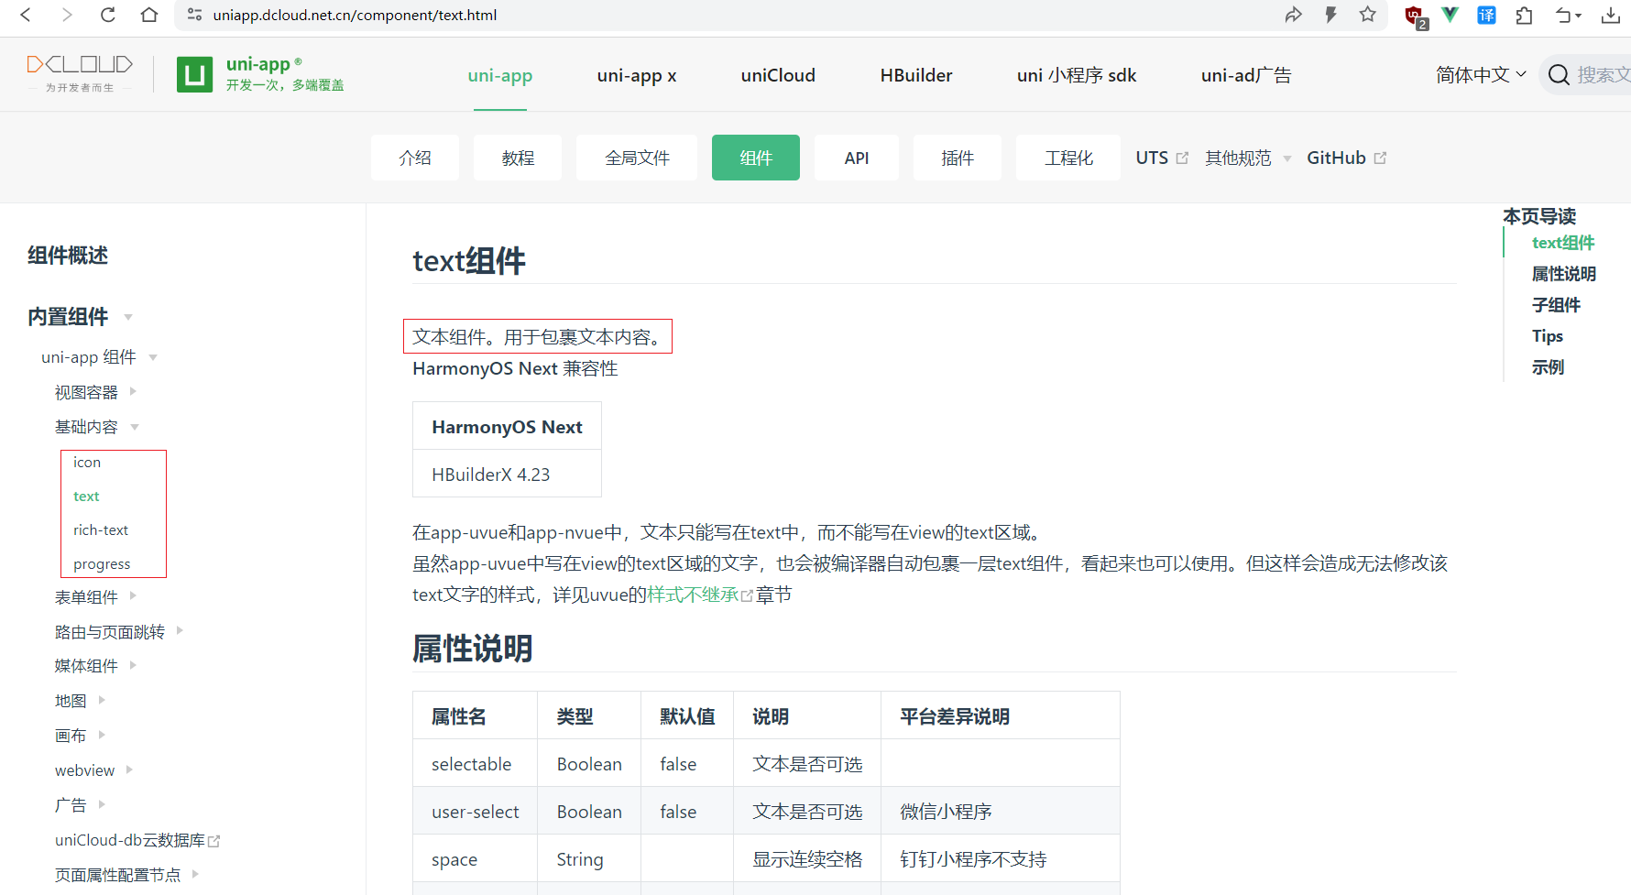Open the uni-app x nav item

click(x=637, y=75)
